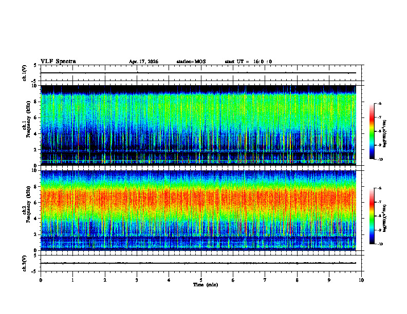Click time axis tick label "2"

(105, 280)
